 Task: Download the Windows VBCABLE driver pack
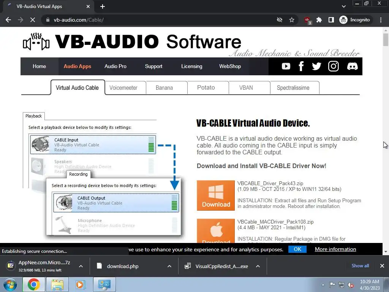(x=216, y=195)
